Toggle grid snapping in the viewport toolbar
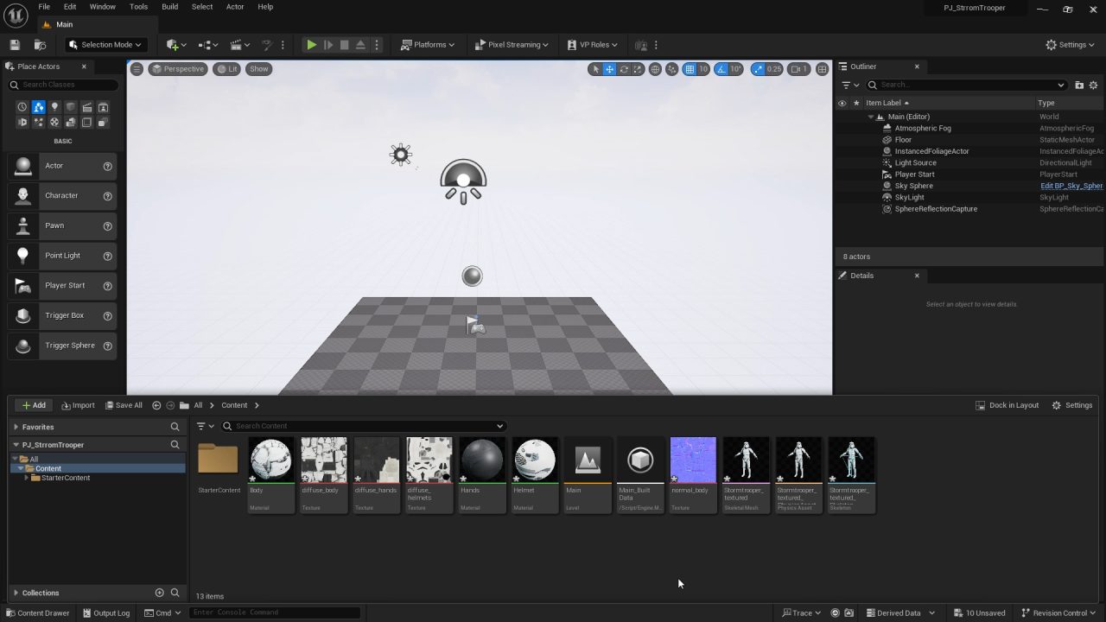 (690, 69)
